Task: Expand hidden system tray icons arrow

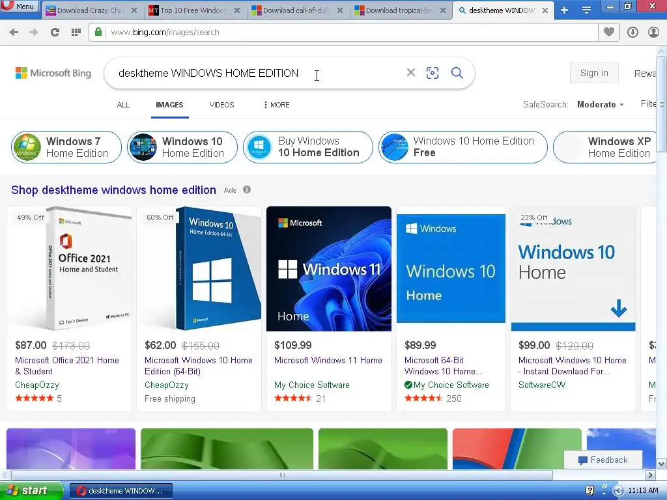Action: pyautogui.click(x=619, y=491)
